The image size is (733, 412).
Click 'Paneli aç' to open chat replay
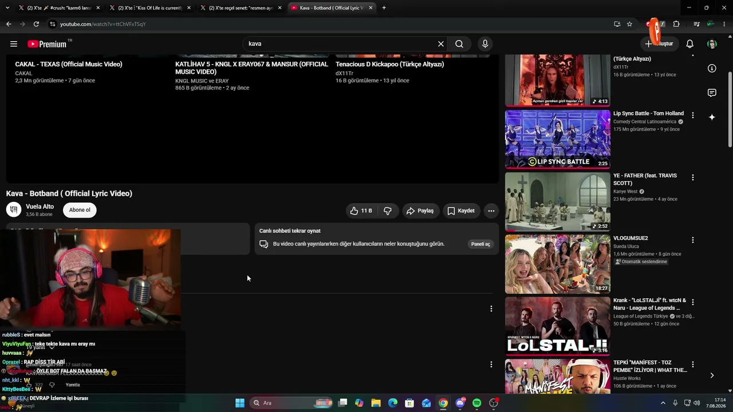(x=480, y=244)
